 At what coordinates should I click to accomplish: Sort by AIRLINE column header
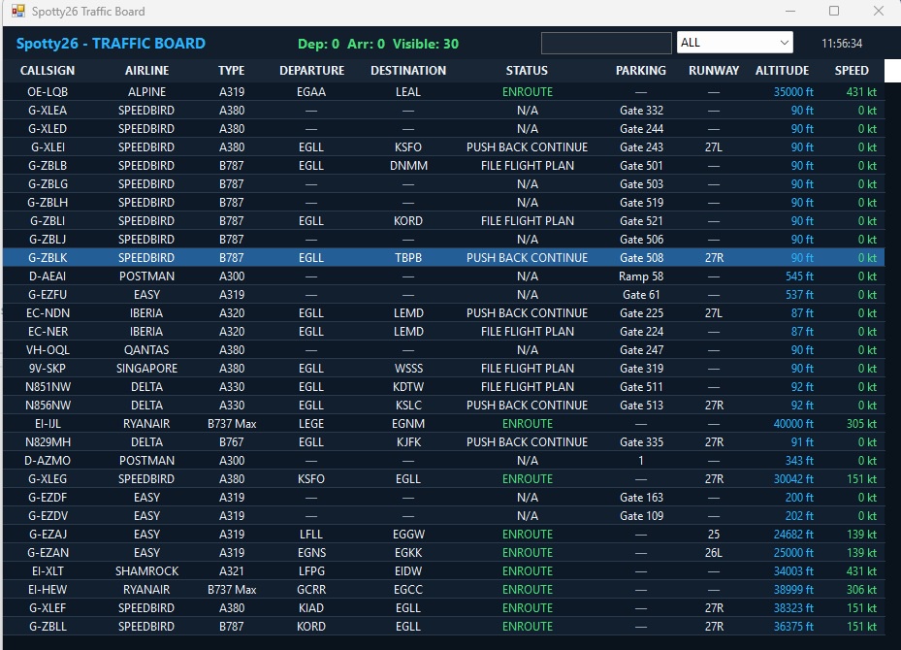(147, 71)
